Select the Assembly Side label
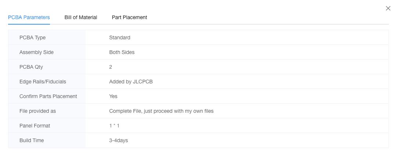 point(36,52)
